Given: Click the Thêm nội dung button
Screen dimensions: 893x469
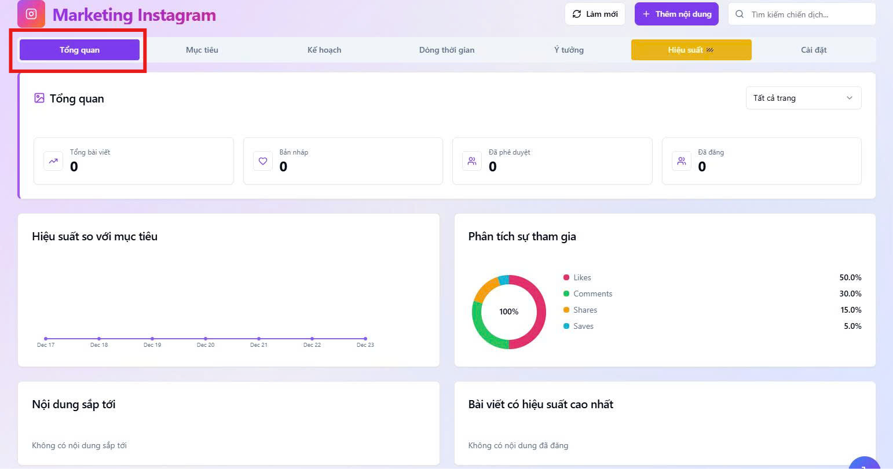Looking at the screenshot, I should point(676,14).
